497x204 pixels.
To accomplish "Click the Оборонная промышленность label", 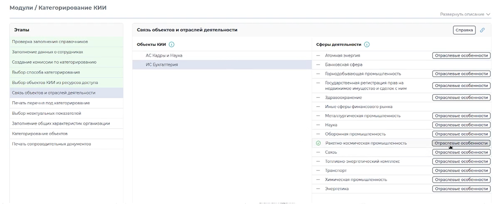I will coord(355,134).
